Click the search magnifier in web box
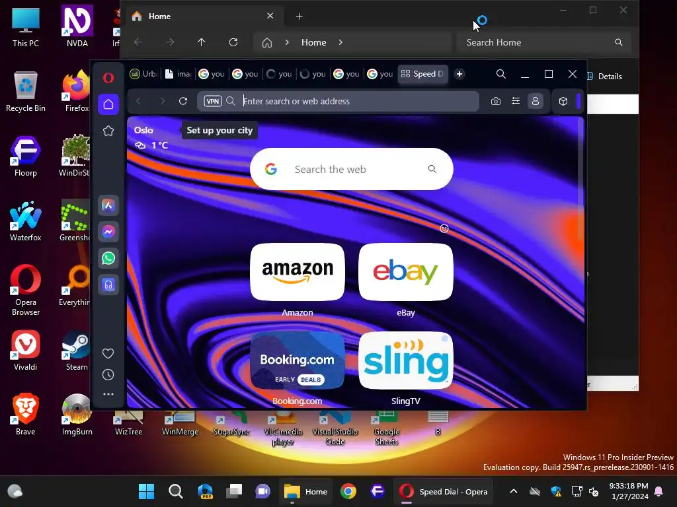 coord(432,169)
